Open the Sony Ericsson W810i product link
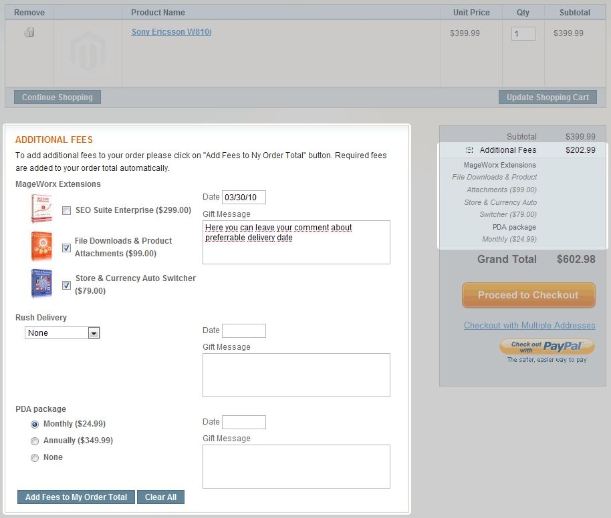611x518 pixels. pyautogui.click(x=171, y=32)
